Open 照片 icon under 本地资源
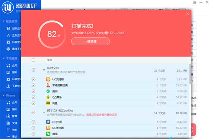This screenshot has height=139, width=209. (x=8, y=72)
